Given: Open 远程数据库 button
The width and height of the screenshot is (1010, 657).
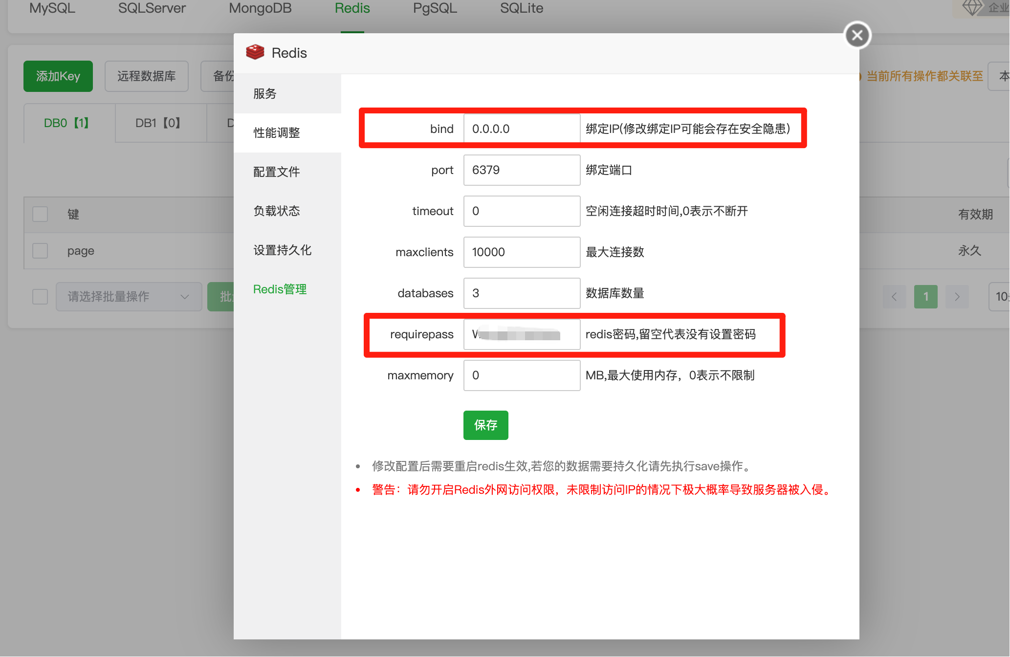Looking at the screenshot, I should point(146,76).
